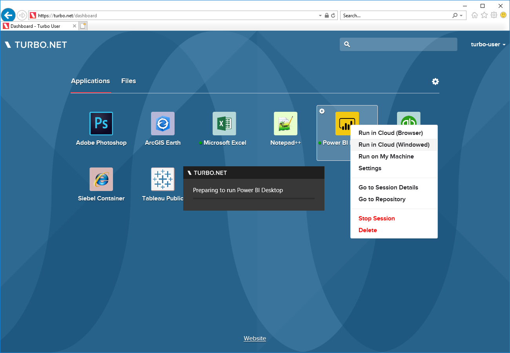Launch ArcGIS Earth from the dashboard

pyautogui.click(x=162, y=123)
